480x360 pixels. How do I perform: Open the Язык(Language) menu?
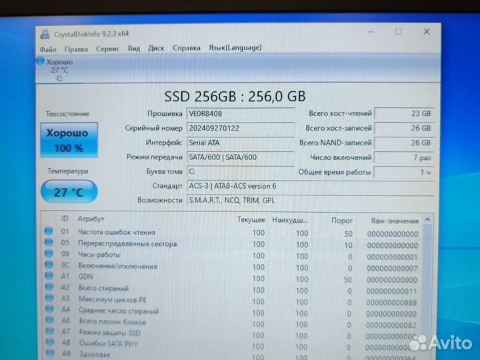point(235,47)
